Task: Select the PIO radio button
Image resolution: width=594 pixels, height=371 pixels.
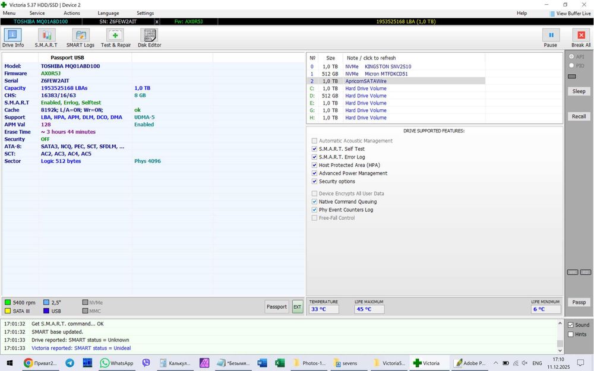Action: [571, 65]
